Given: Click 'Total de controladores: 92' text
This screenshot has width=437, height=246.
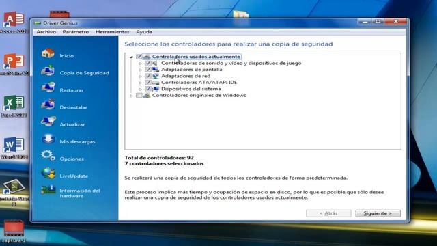Looking at the screenshot, I should click(159, 158).
